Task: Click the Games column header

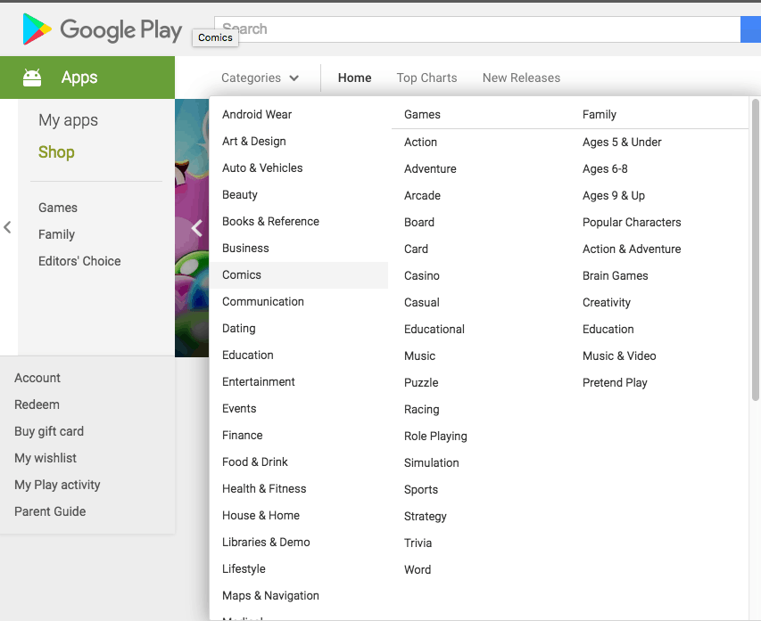Action: pyautogui.click(x=422, y=114)
